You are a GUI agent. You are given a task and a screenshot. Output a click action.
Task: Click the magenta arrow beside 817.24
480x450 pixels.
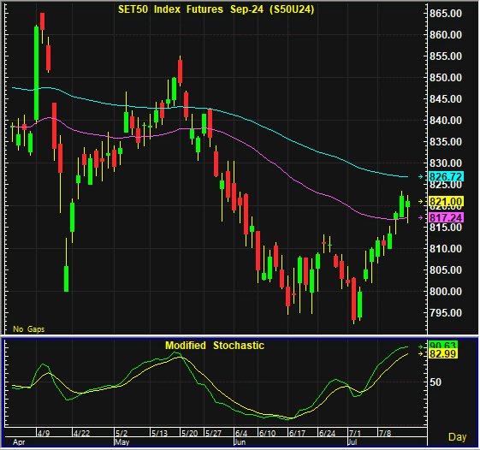pyautogui.click(x=421, y=217)
